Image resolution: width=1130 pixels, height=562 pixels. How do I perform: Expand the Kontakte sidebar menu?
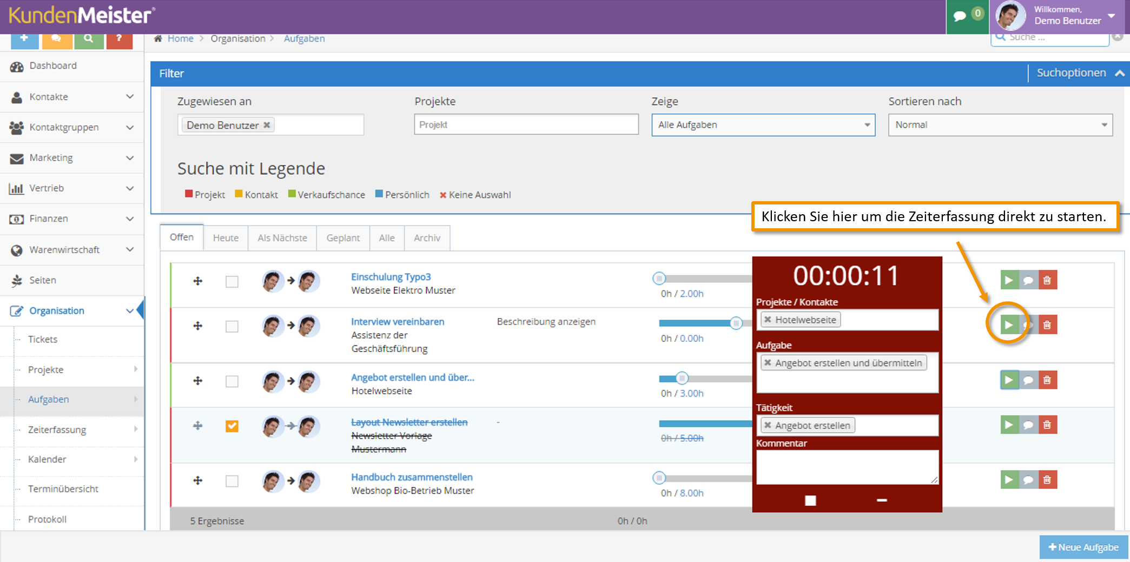point(72,97)
